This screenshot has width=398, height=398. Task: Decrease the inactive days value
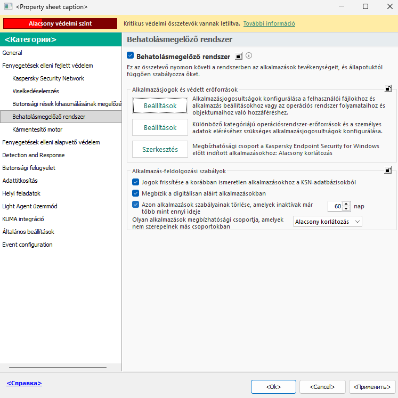coord(346,209)
